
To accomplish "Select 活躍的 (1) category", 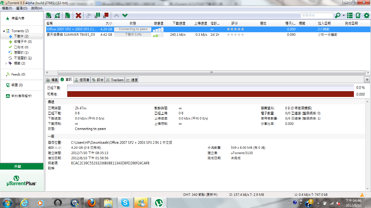I will [21, 53].
